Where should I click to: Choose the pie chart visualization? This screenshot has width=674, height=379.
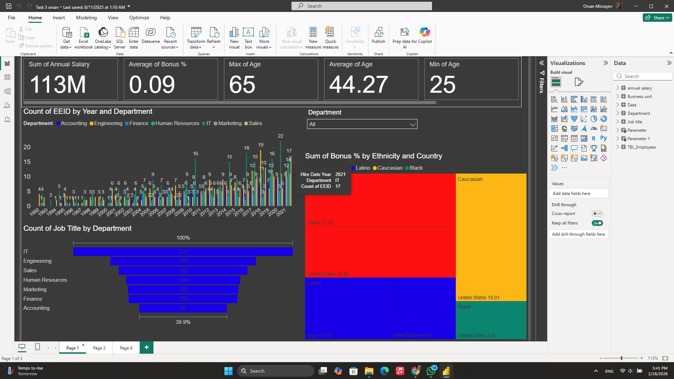[594, 119]
